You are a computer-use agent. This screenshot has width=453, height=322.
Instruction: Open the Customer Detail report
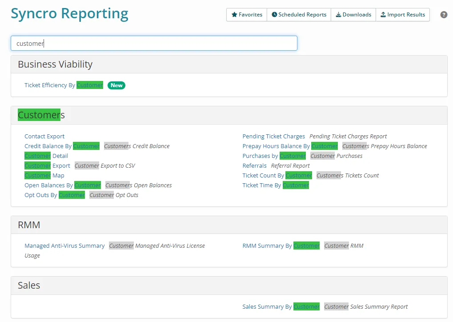[46, 156]
